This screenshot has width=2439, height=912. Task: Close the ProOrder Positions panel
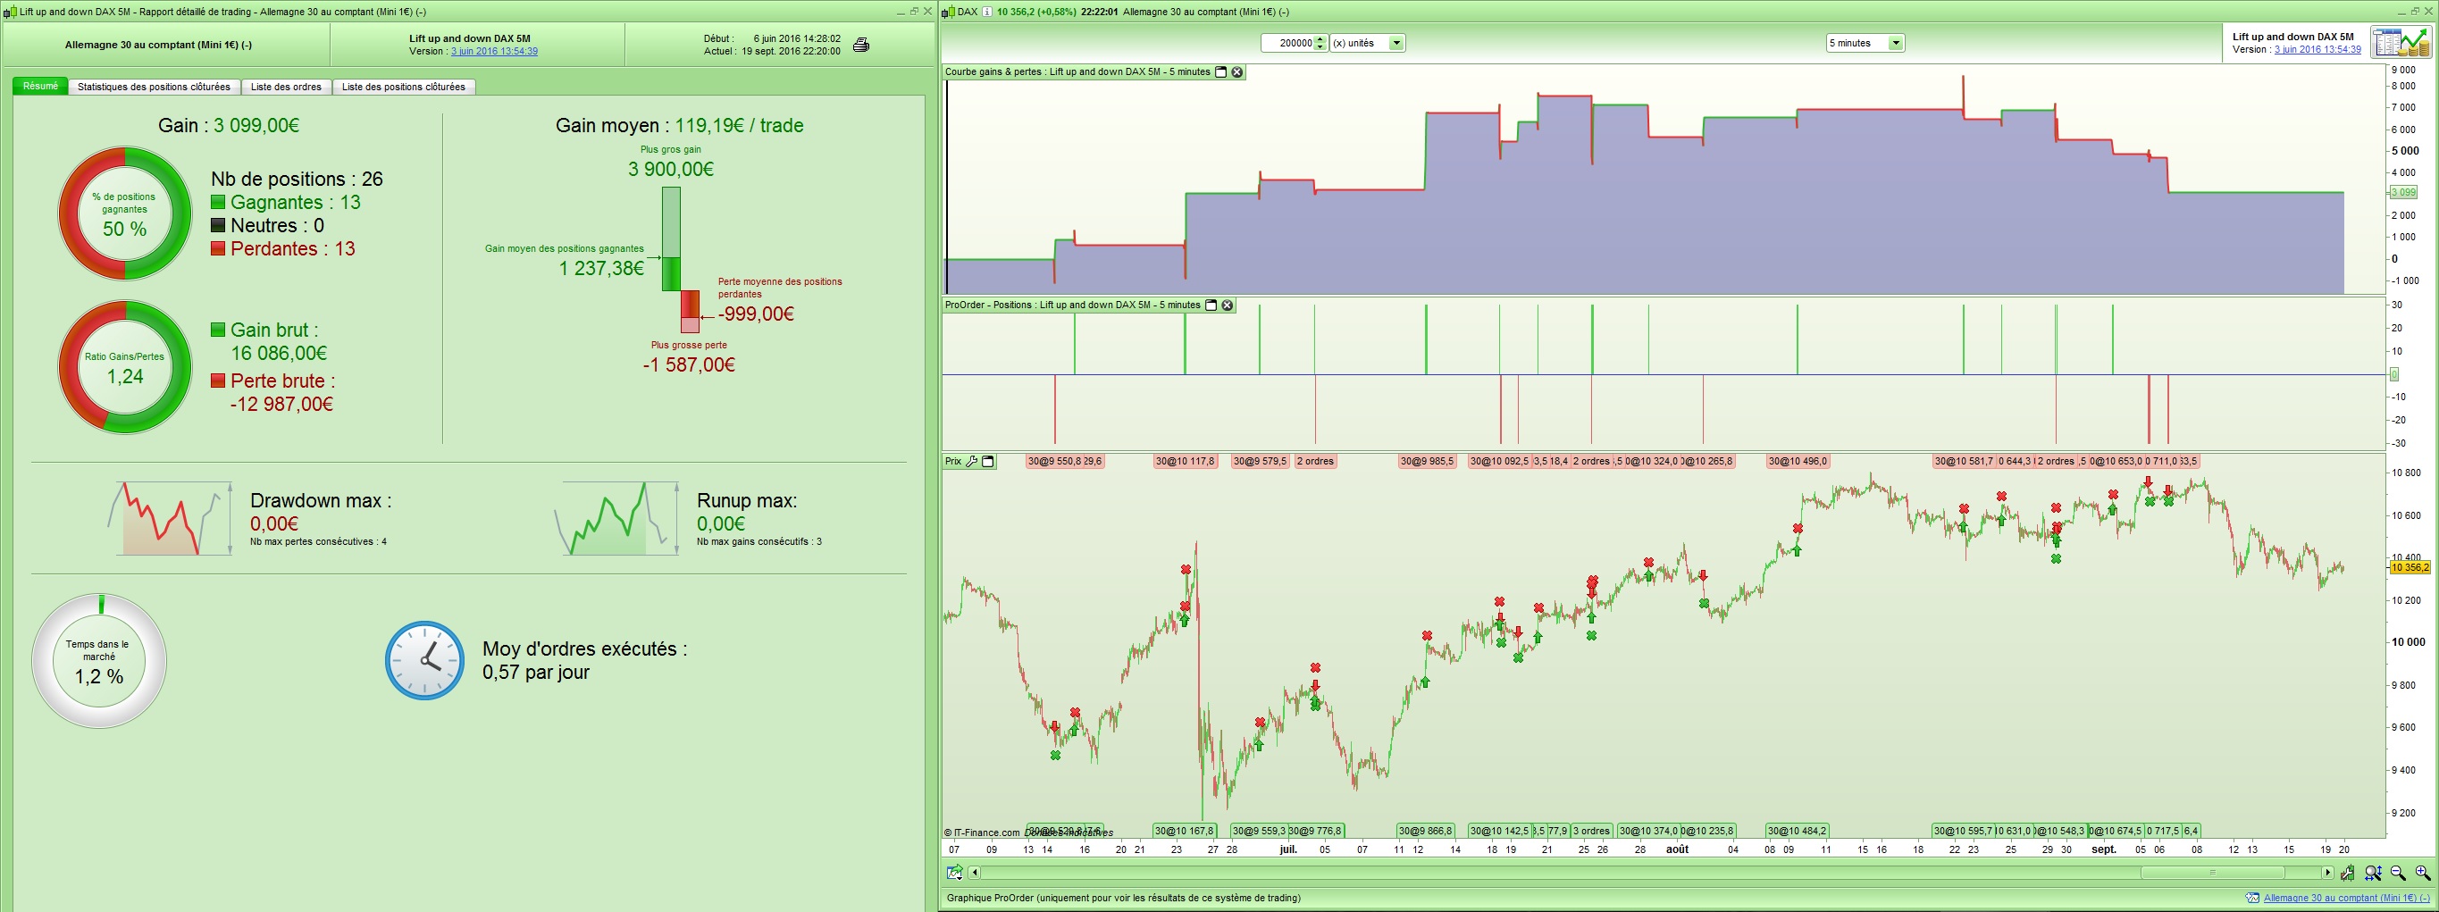[x=1227, y=305]
